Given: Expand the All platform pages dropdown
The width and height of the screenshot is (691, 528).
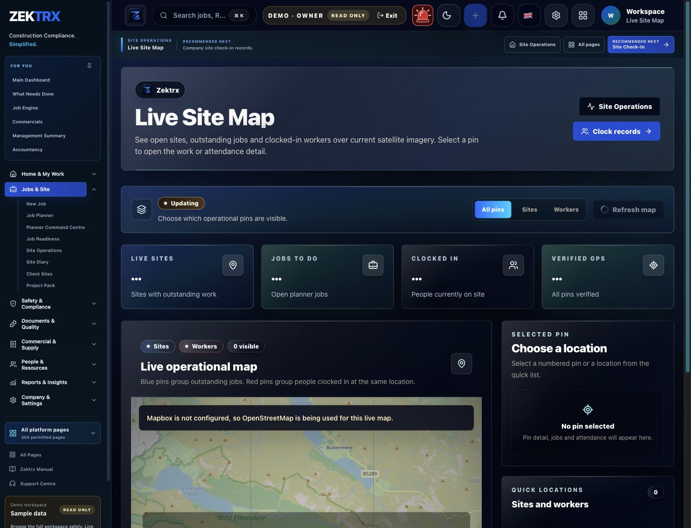Looking at the screenshot, I should tap(53, 433).
